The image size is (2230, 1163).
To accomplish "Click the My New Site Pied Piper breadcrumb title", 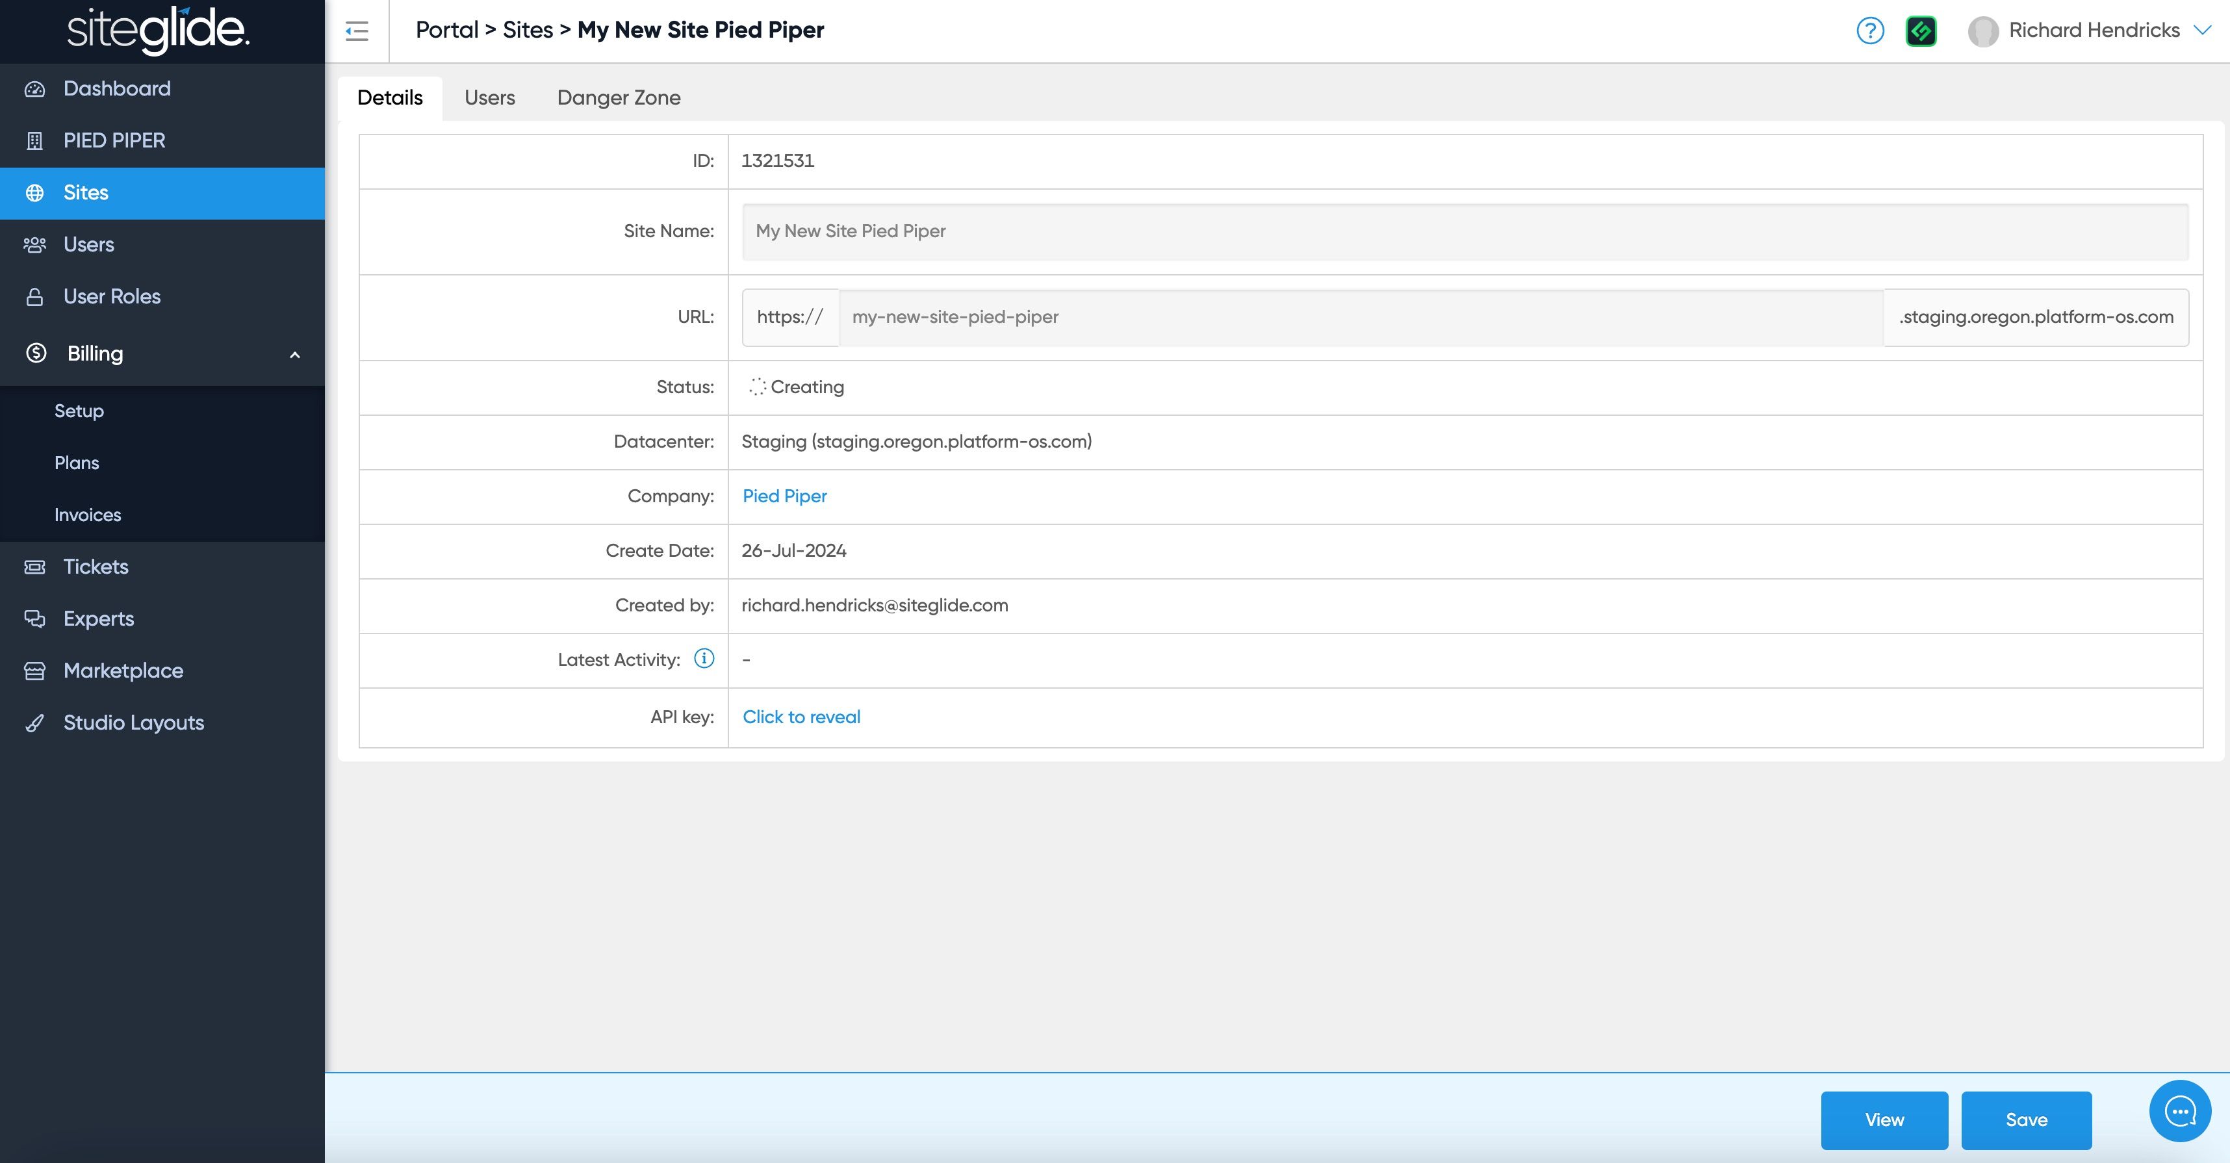I will click(700, 31).
